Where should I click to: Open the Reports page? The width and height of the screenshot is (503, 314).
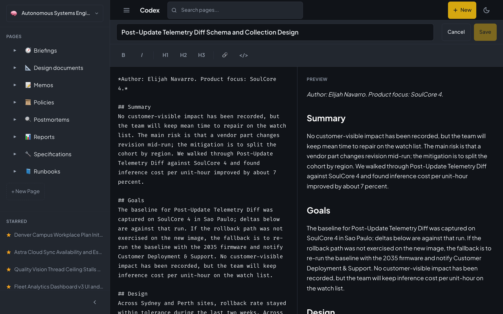pos(44,137)
